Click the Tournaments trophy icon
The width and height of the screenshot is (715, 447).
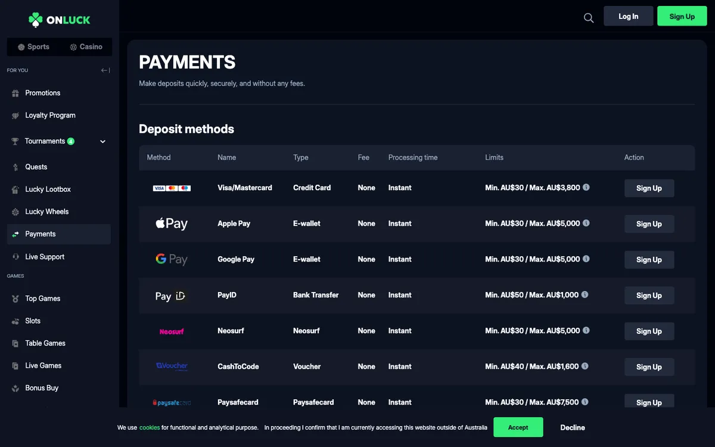(x=15, y=141)
